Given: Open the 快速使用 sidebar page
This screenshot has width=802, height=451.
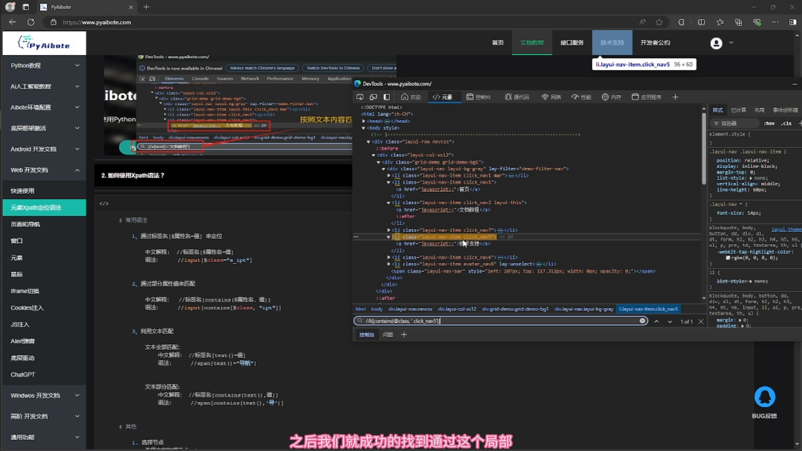Looking at the screenshot, I should click(44, 191).
